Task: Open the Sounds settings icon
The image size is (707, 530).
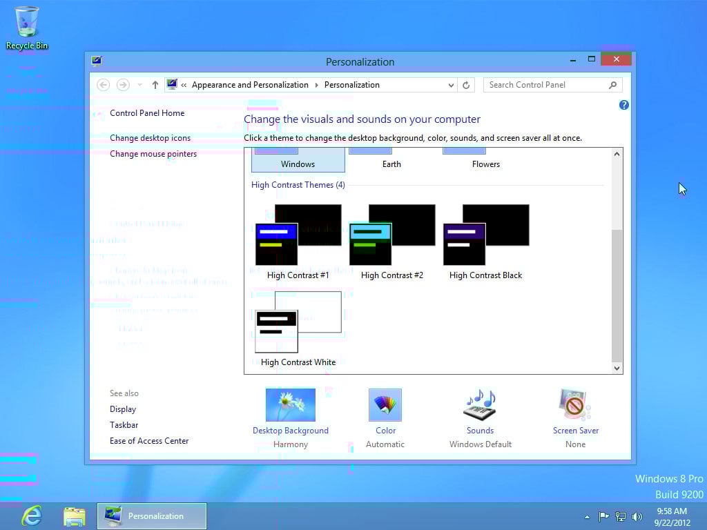Action: (480, 404)
